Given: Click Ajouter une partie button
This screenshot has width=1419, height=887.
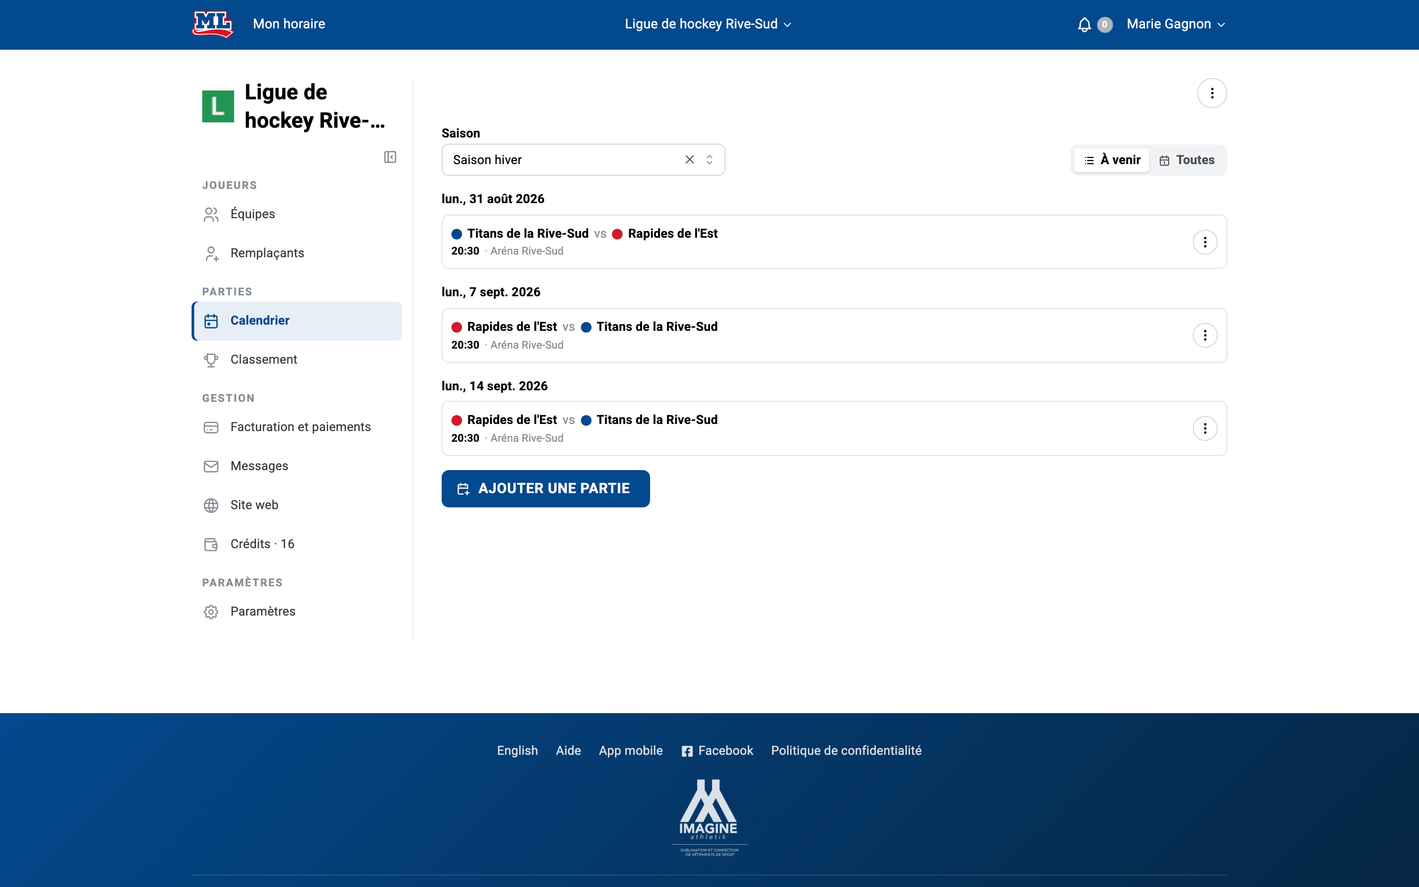Looking at the screenshot, I should pyautogui.click(x=545, y=489).
